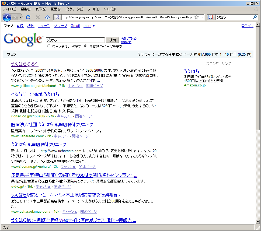Click the Google logo
Viewport: 261px width, 231px height.
click(x=23, y=40)
